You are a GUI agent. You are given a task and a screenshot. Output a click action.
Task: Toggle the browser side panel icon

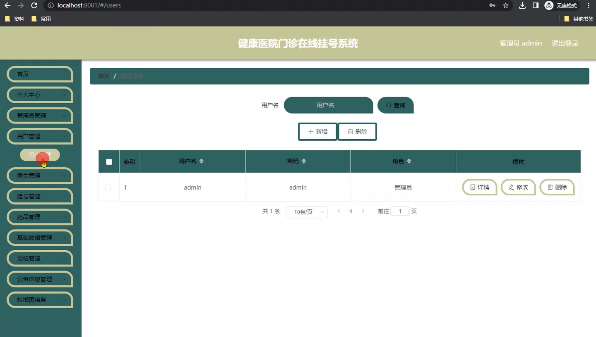535,6
